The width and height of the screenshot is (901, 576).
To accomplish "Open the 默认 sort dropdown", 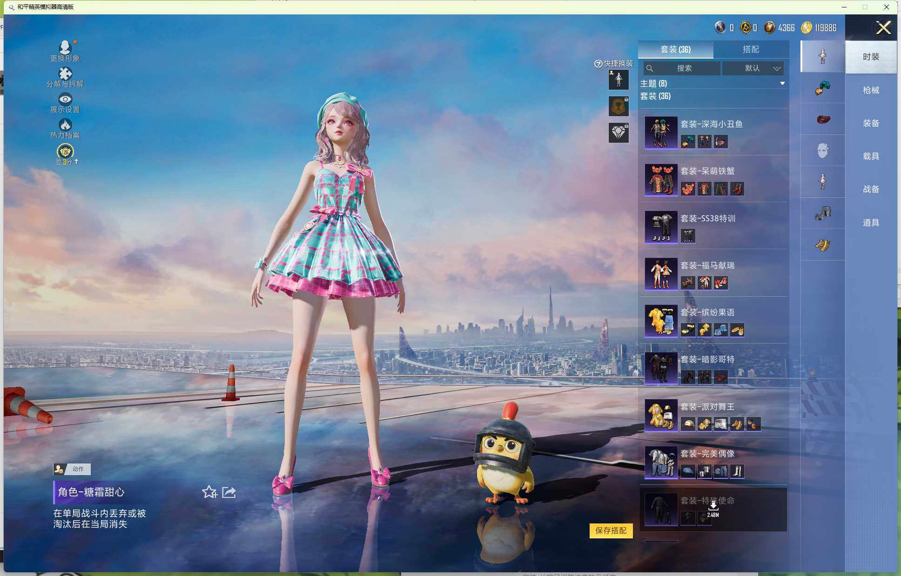I will tap(753, 68).
